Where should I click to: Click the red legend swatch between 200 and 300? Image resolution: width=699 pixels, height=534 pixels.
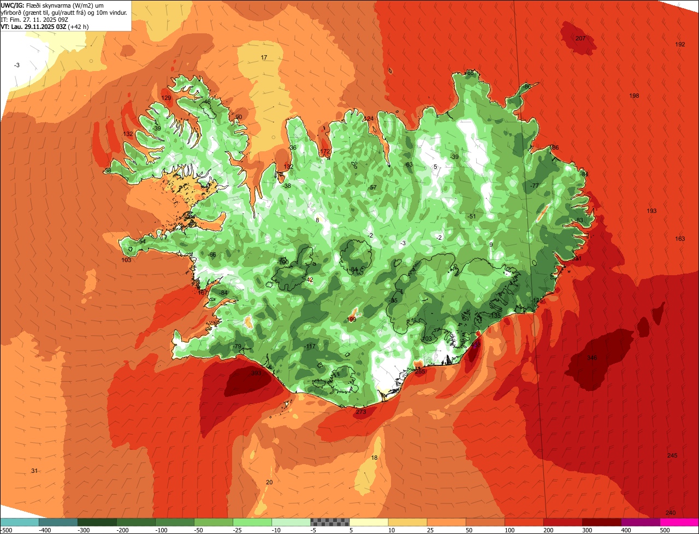click(x=562, y=522)
